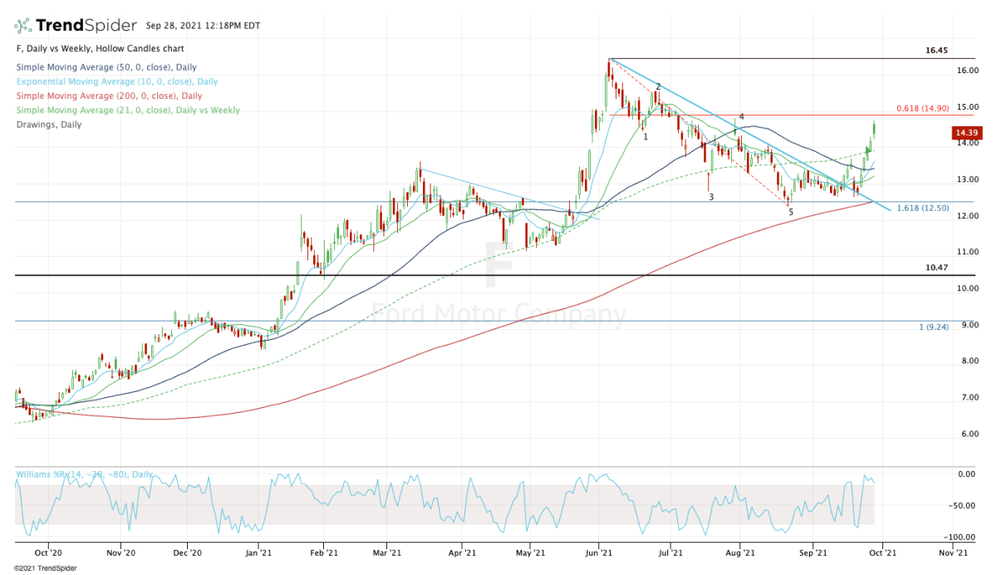Screen dimensions: 997x575
Task: Select Elliott wave label 5 on chart
Action: pos(790,213)
